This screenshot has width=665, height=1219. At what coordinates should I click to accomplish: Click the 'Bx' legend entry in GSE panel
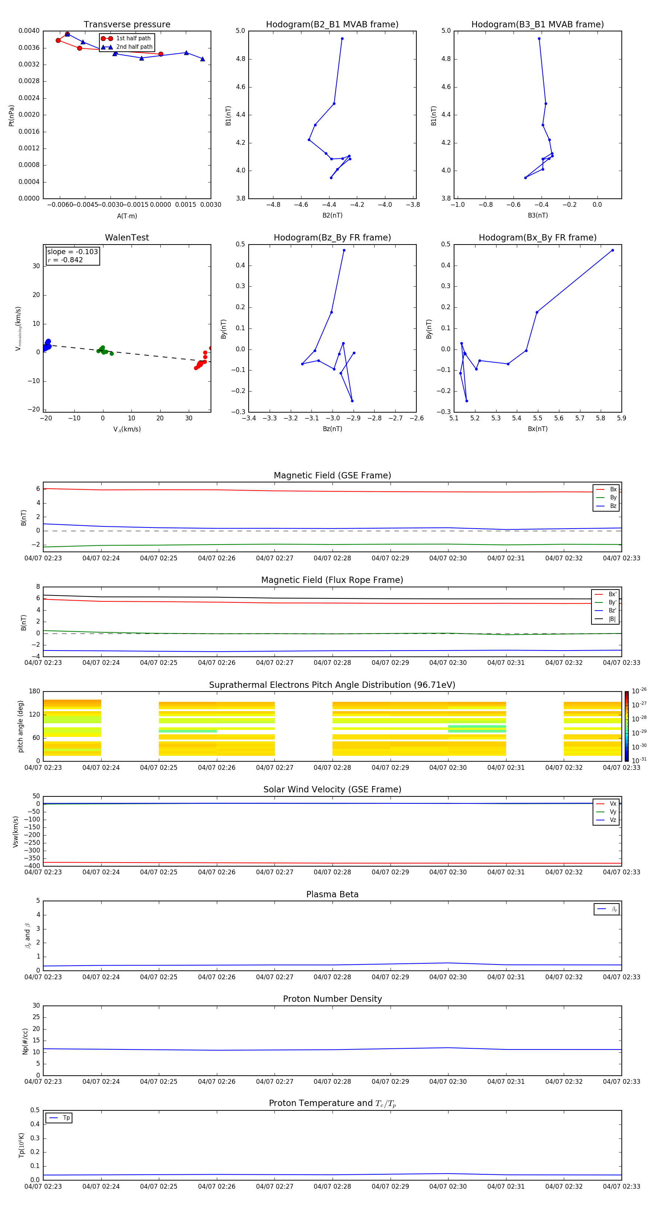(606, 489)
